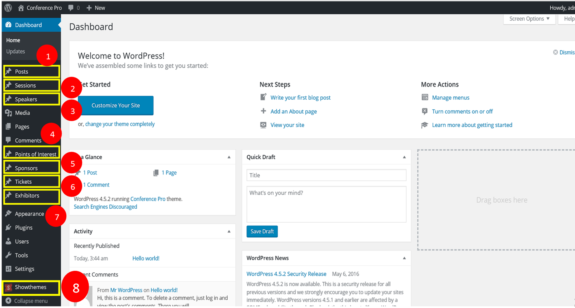
Task: Click the Users person icon
Action: 8,241
